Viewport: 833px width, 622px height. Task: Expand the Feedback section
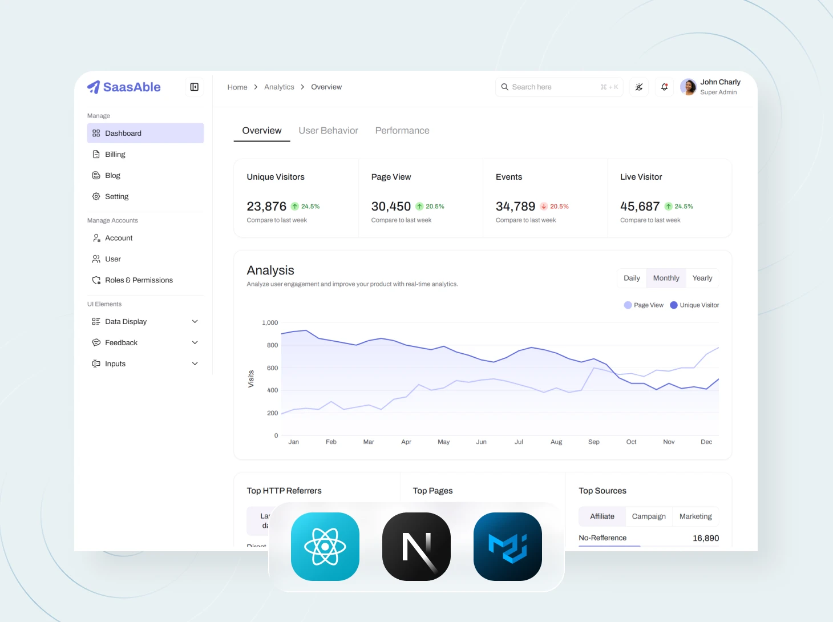[x=195, y=342]
